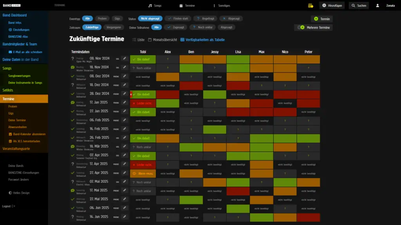Click the green Termin add button
The width and height of the screenshot is (401, 225).
[x=322, y=19]
